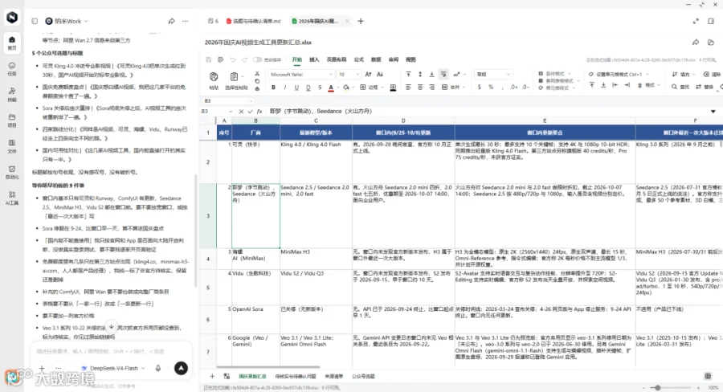Toggle the sidebar panel icon beside 纳米Work
The height and width of the screenshot is (392, 723).
click(35, 21)
